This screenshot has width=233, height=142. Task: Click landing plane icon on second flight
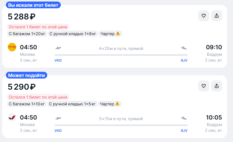point(184,118)
